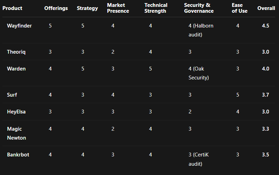This screenshot has width=279, height=175.
Task: Select the Surf product name
Action: coord(12,95)
